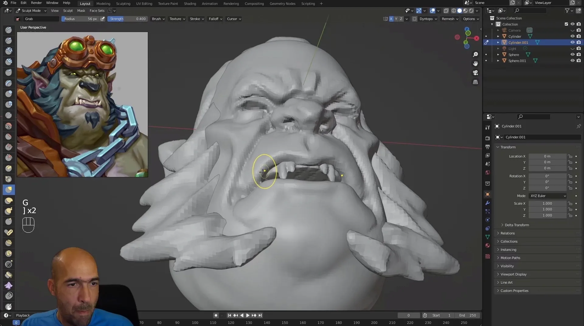Switch to the Sculpting workspace tab
The height and width of the screenshot is (326, 584).
click(123, 4)
